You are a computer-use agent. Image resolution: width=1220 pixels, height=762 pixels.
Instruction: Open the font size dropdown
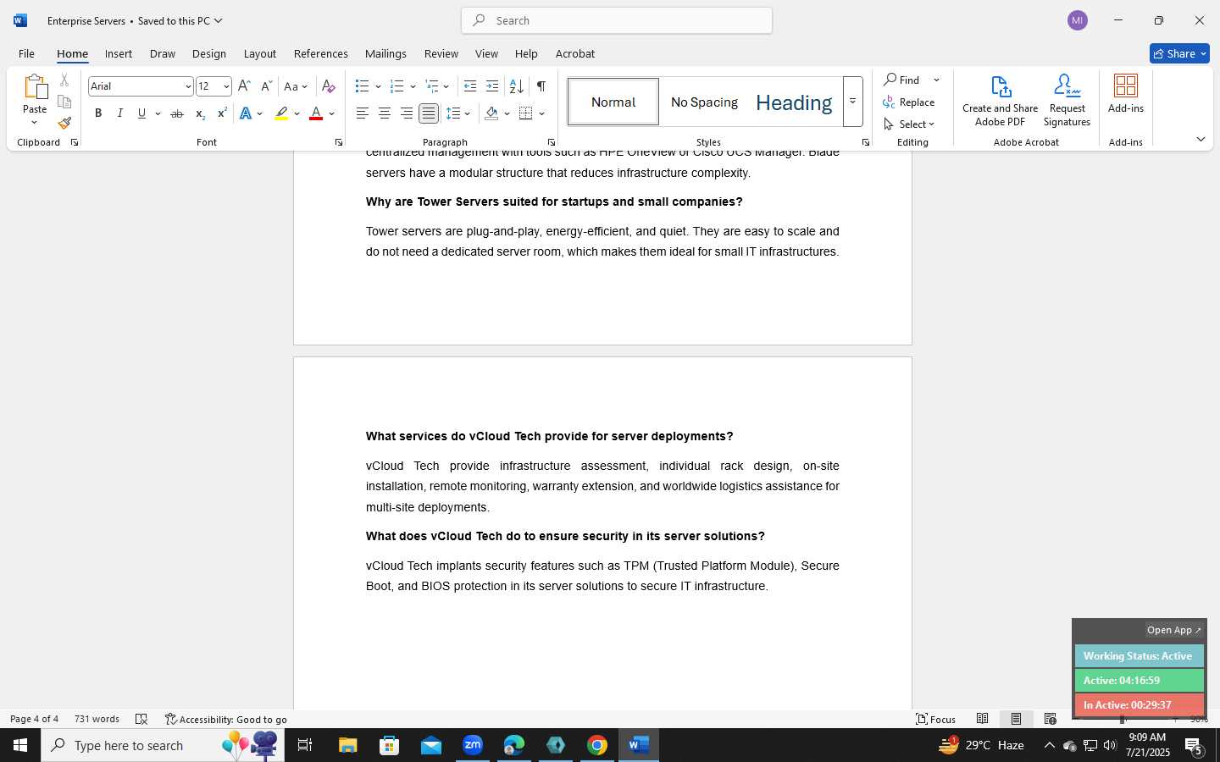(226, 86)
